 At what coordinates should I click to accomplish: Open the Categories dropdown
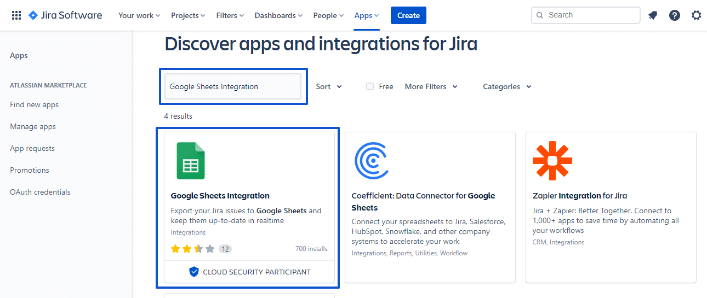click(507, 86)
